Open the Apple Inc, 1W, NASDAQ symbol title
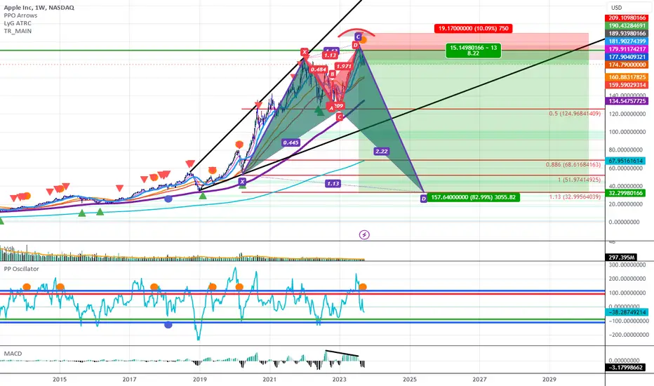 point(39,8)
